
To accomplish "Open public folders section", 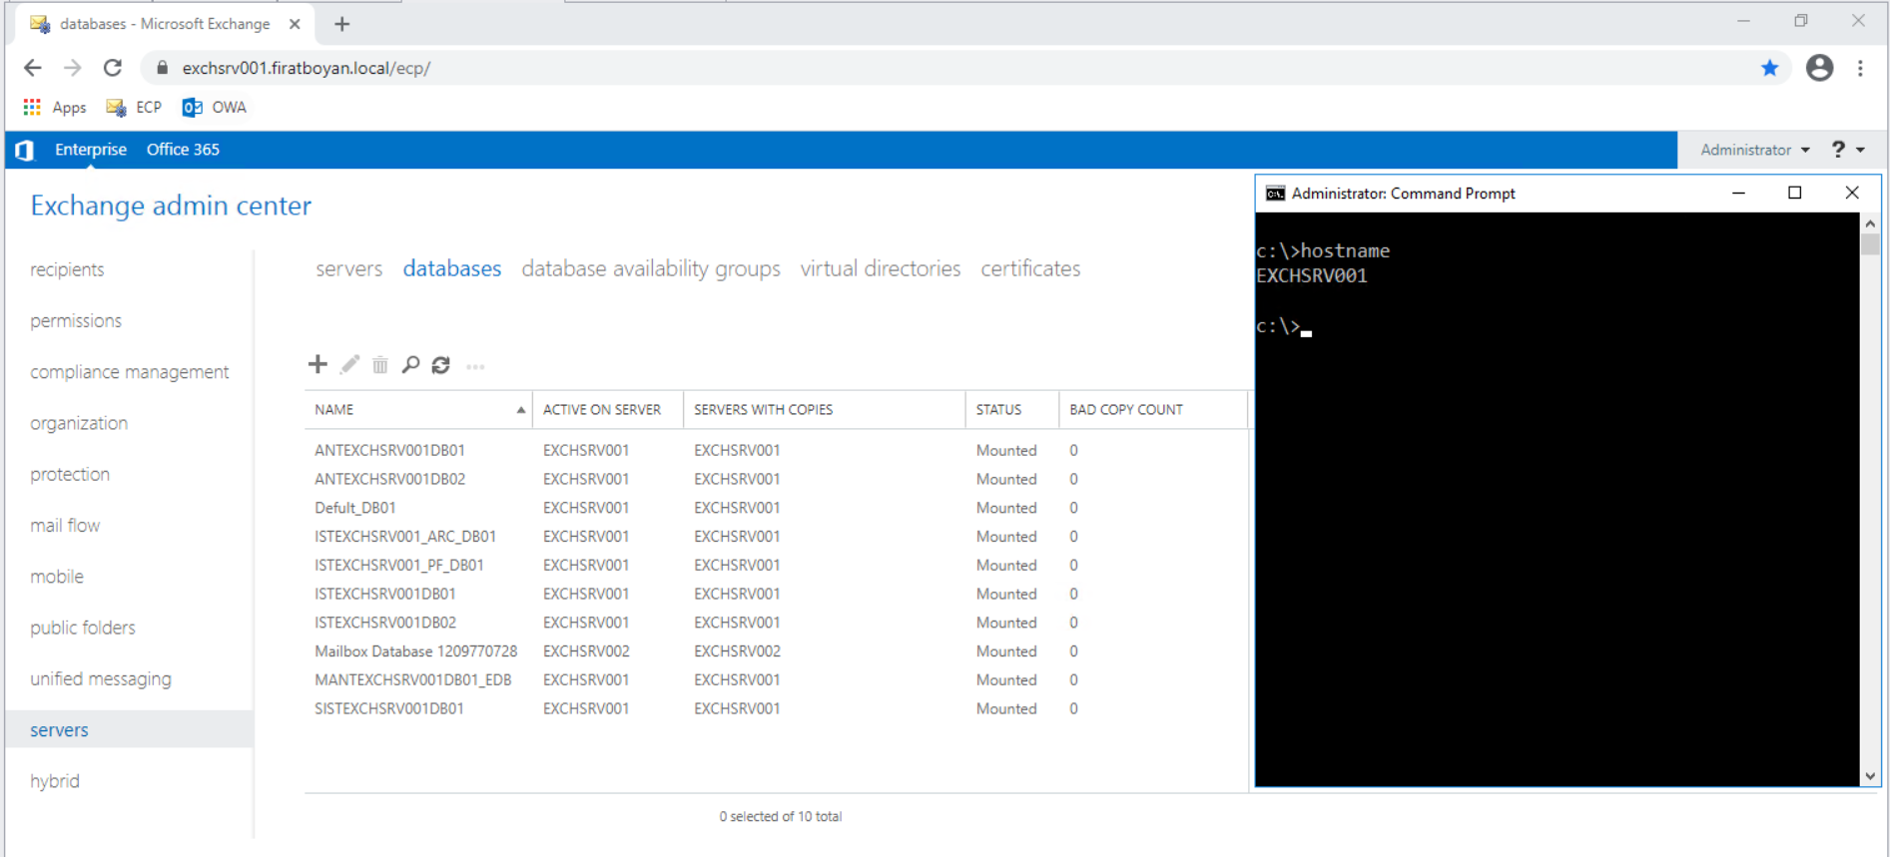I will point(83,628).
